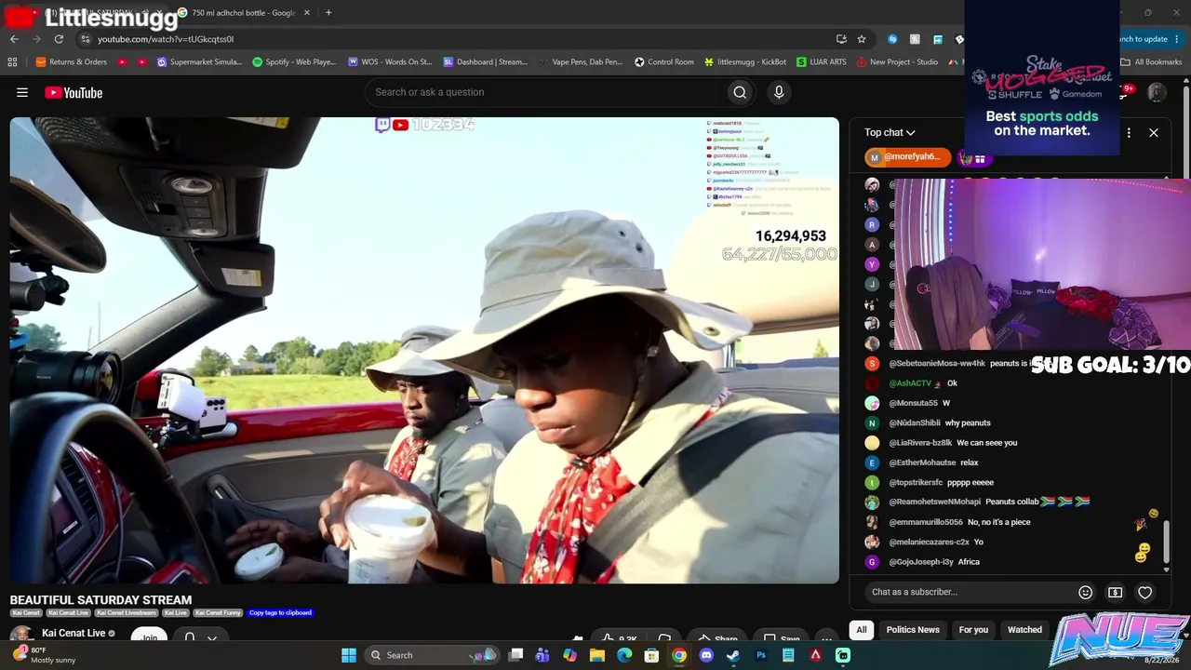Open the Dashboard Stream bookmark
The width and height of the screenshot is (1191, 670).
(x=486, y=62)
